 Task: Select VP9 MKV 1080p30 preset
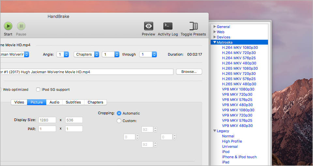[x=238, y=110]
